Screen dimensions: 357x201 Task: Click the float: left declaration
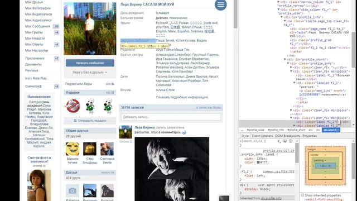(254, 176)
